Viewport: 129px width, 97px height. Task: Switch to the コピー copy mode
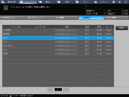83,2
